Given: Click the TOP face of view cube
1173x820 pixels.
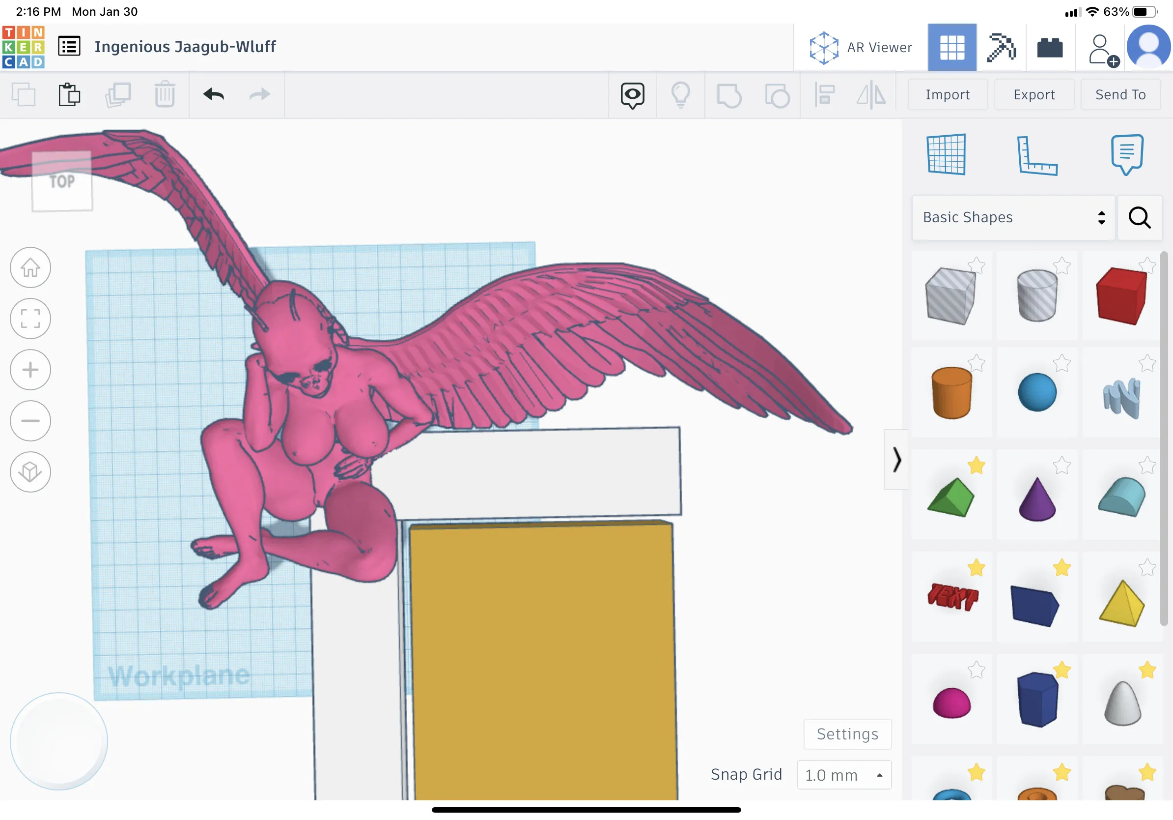Looking at the screenshot, I should click(62, 180).
